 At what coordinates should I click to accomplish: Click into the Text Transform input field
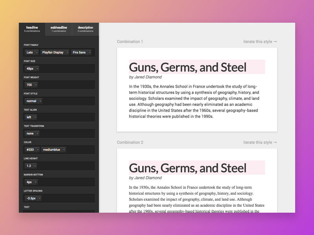point(59,134)
